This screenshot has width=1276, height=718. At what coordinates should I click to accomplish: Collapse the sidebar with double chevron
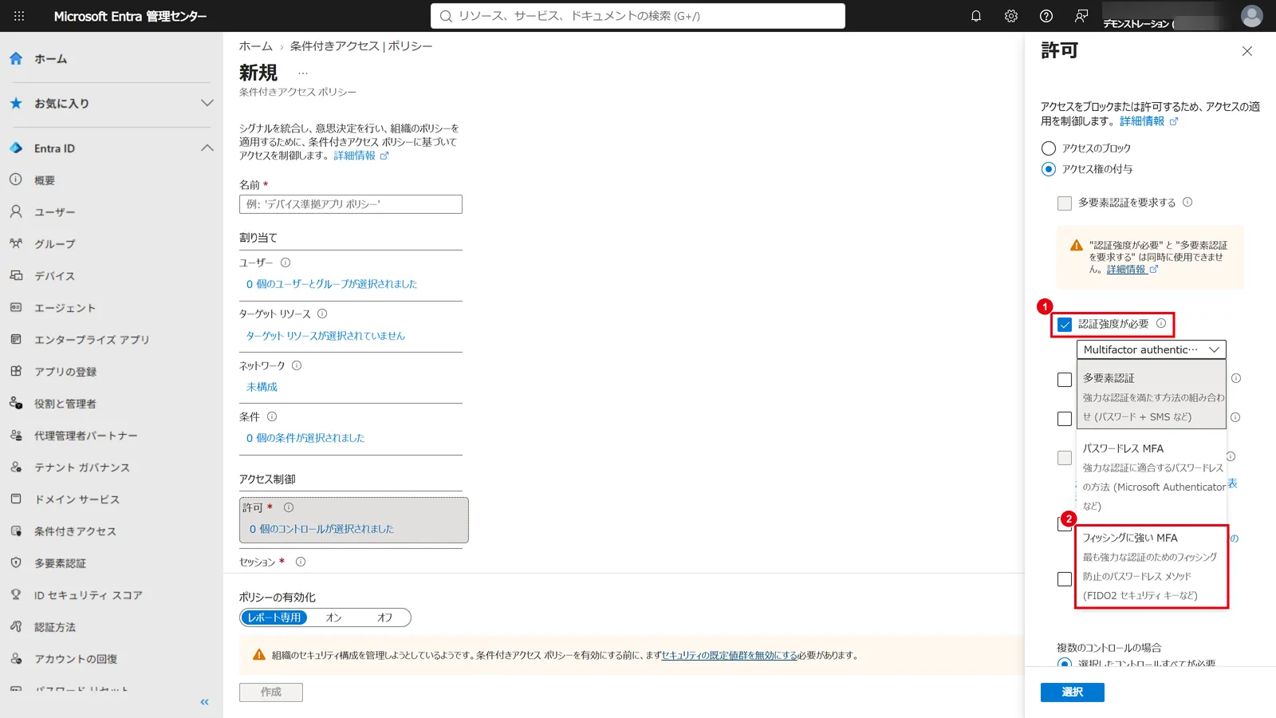point(204,702)
